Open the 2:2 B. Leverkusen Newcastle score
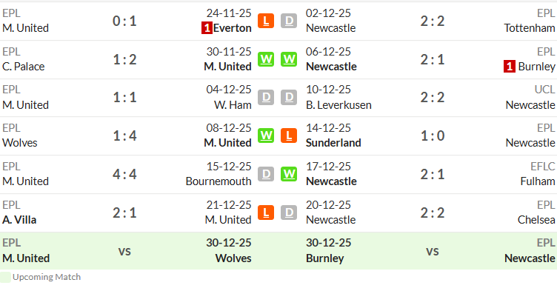 coord(433,97)
